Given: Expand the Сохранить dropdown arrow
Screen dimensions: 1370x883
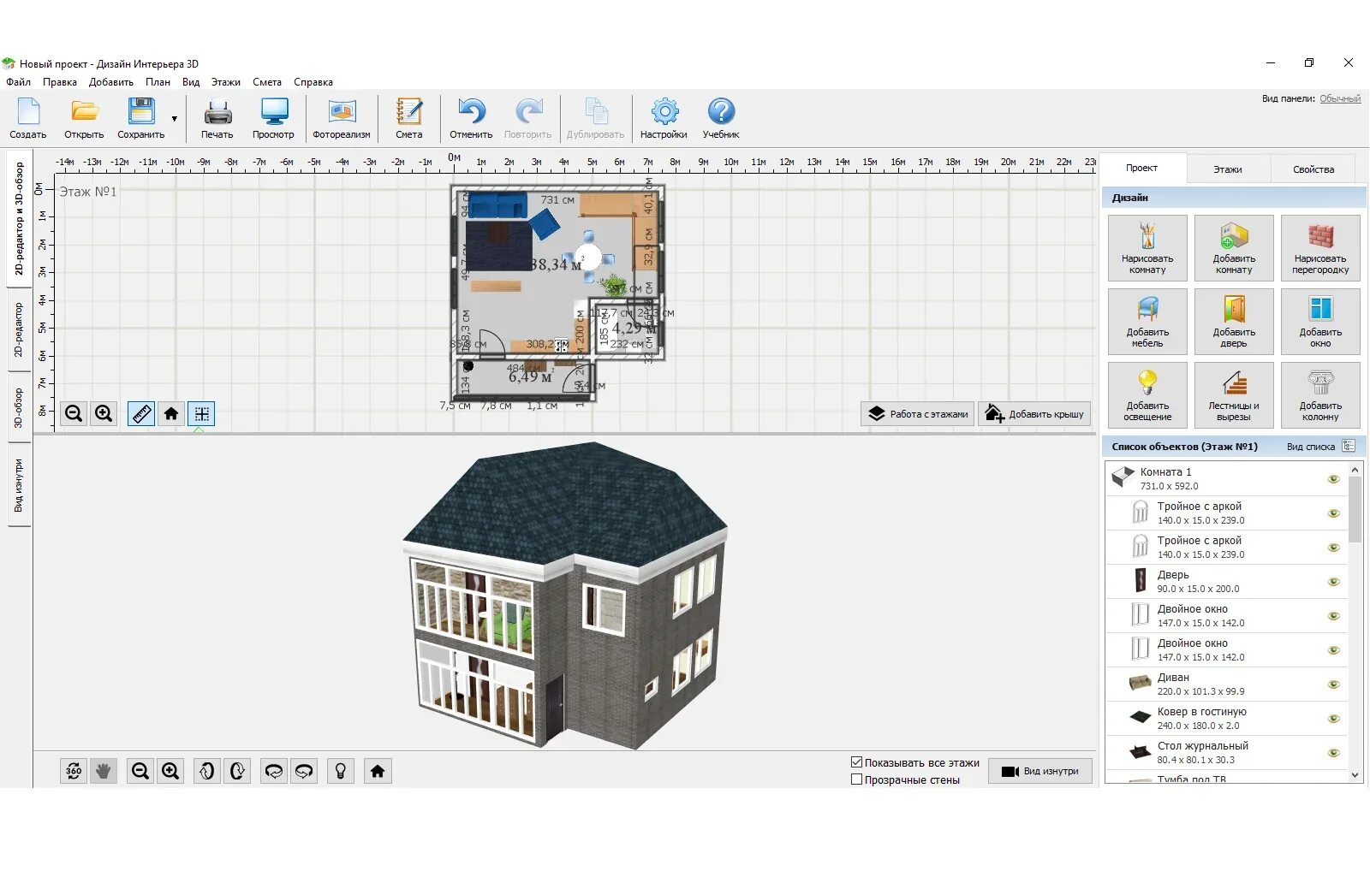Looking at the screenshot, I should click(x=175, y=119).
